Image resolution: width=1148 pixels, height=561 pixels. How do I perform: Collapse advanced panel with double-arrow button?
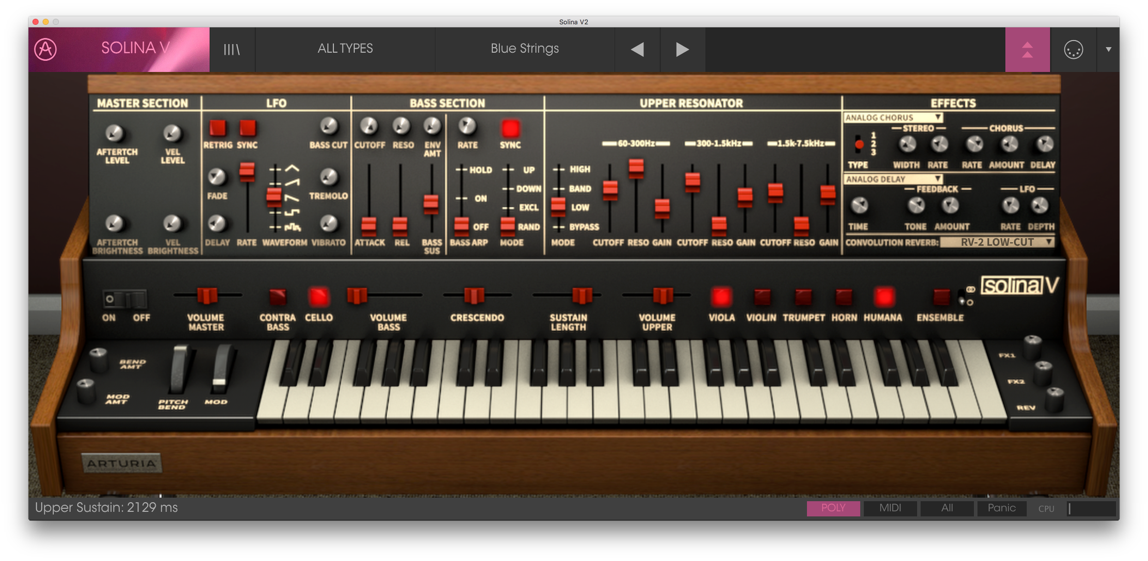click(x=1027, y=49)
